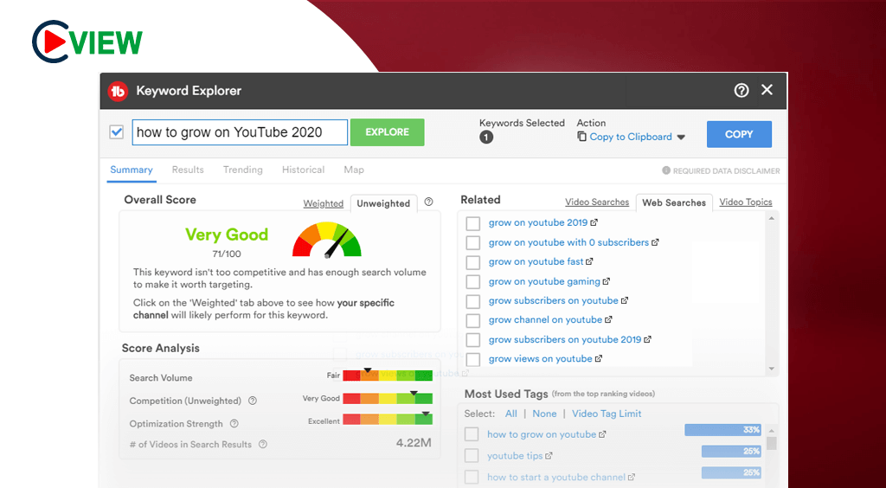Click the TubeBuddy logo icon
Viewport: 886px width, 488px height.
[118, 91]
